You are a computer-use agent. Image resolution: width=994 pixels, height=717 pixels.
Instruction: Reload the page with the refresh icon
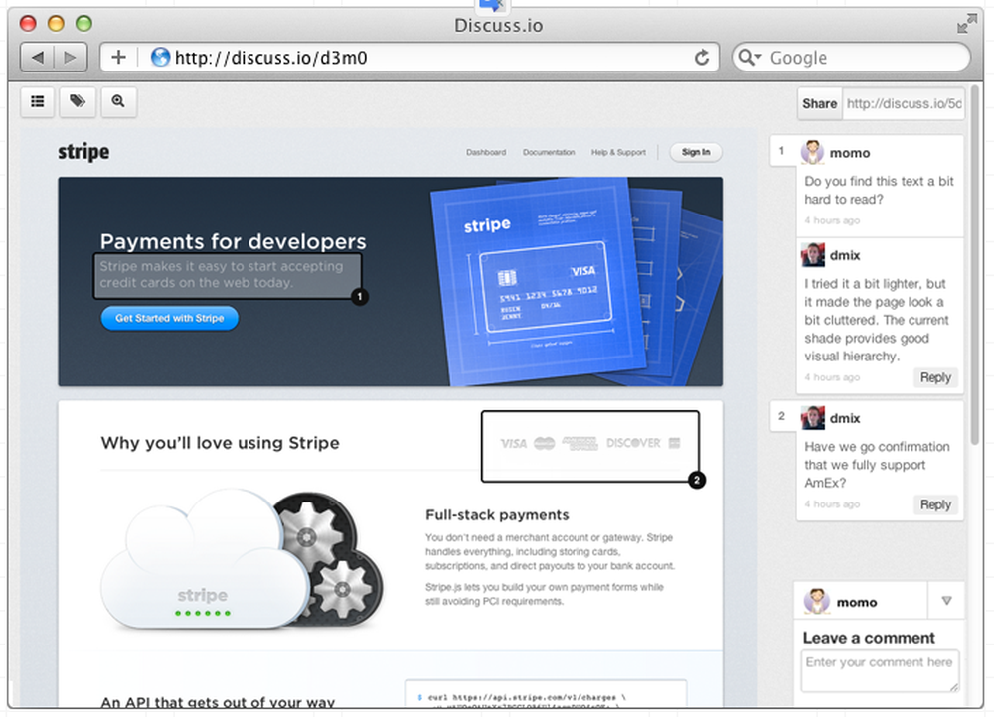pyautogui.click(x=701, y=58)
